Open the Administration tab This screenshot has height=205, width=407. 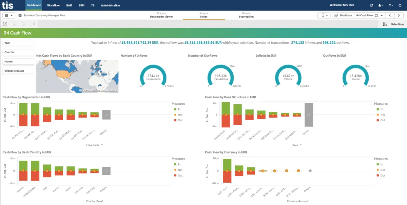tap(110, 5)
